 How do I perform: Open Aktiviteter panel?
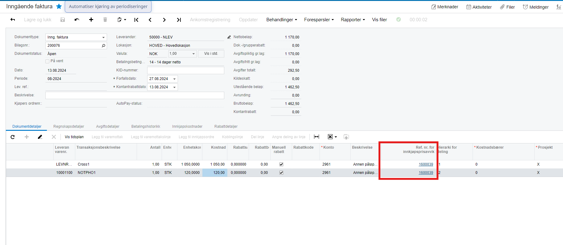tap(479, 7)
